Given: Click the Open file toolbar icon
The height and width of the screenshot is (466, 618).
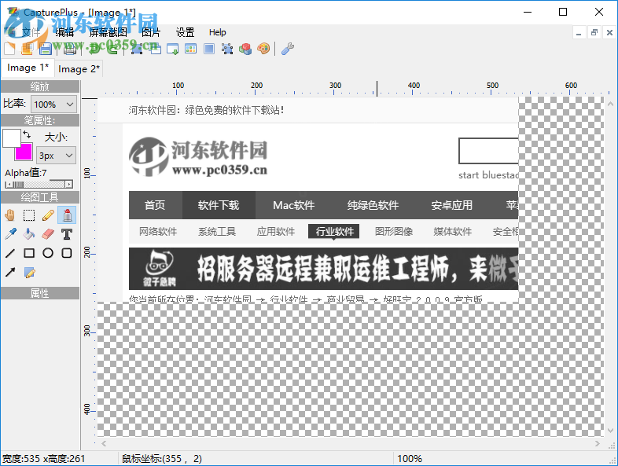Looking at the screenshot, I should [x=28, y=49].
